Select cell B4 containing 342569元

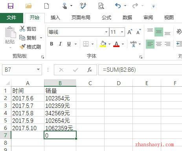tap(60, 113)
